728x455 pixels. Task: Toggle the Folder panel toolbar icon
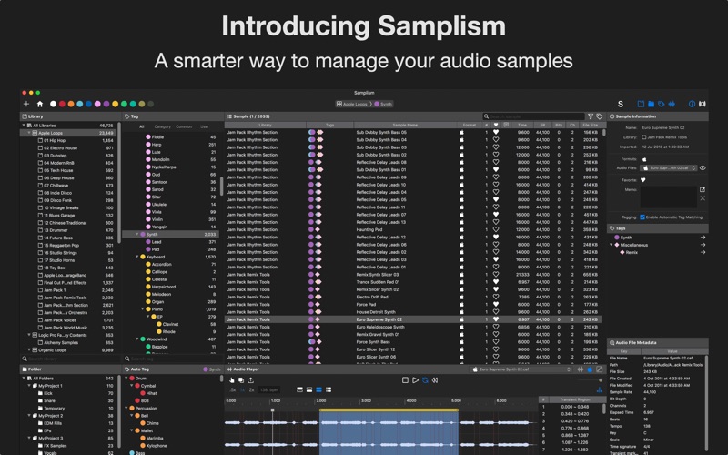[x=651, y=104]
